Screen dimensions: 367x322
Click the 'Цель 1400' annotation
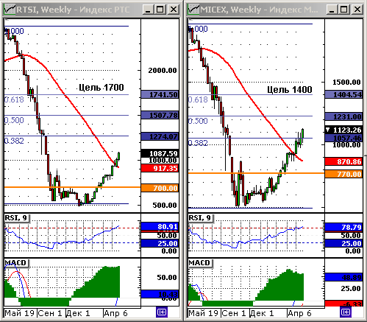click(290, 90)
